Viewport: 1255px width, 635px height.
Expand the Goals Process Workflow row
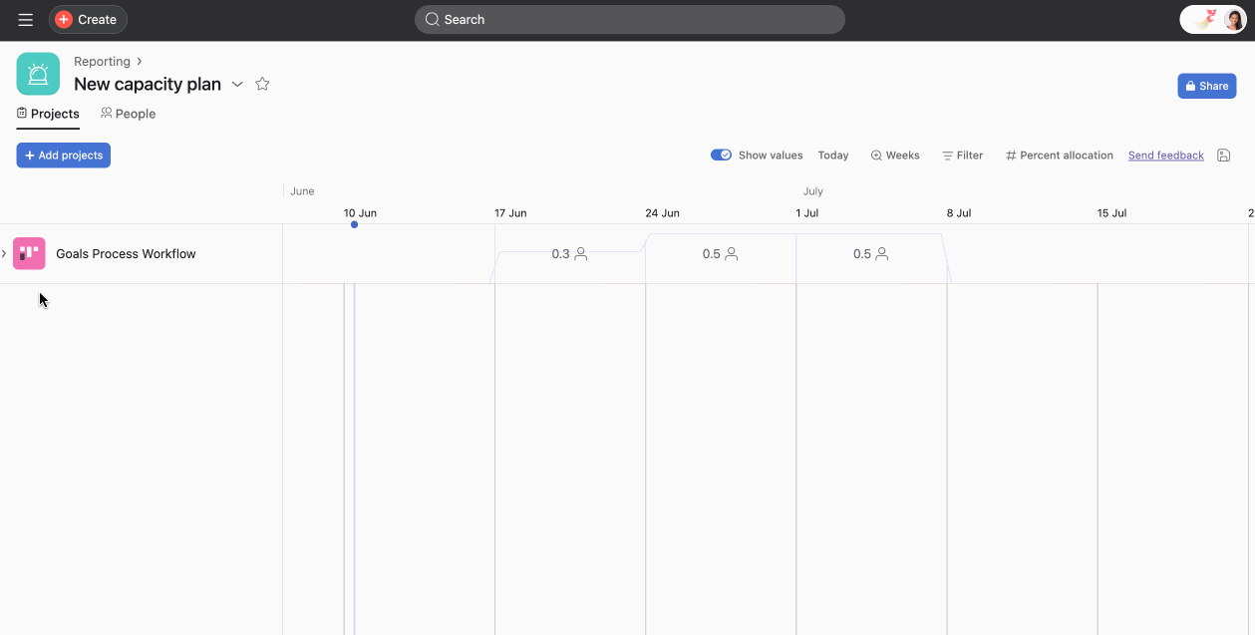(4, 253)
